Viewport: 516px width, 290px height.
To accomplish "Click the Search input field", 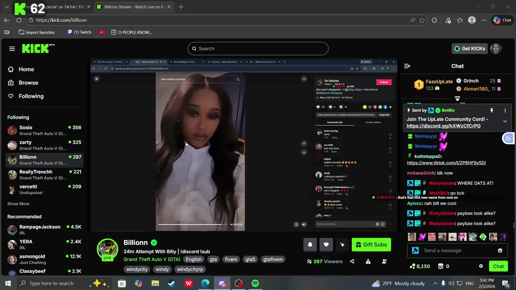I will [258, 48].
